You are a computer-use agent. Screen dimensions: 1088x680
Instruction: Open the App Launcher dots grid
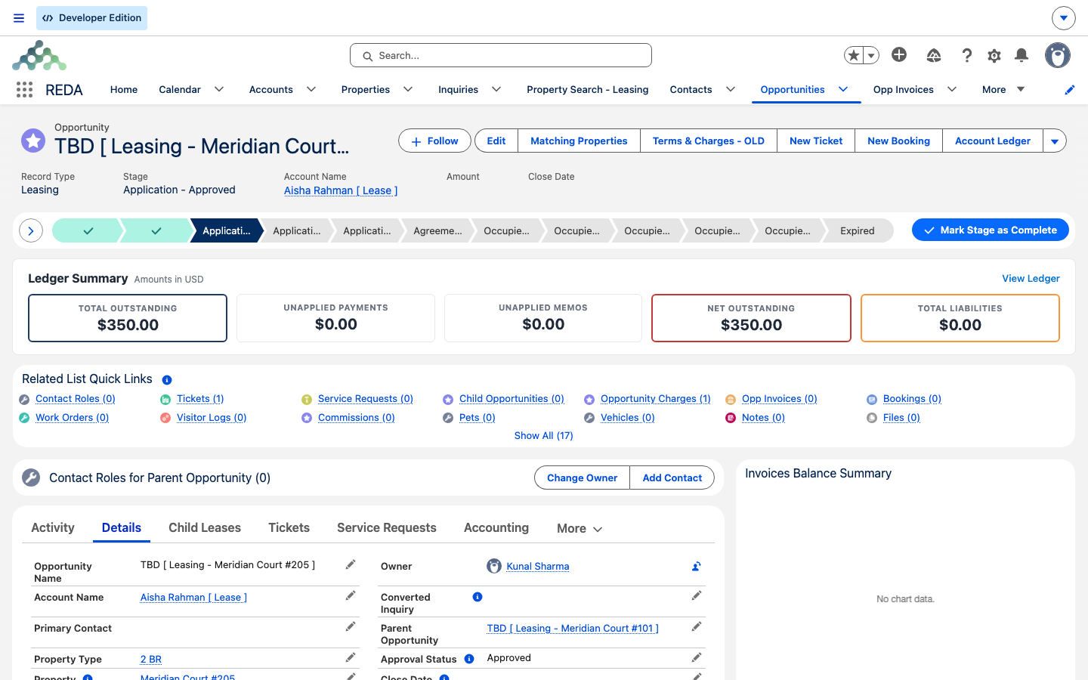tap(24, 90)
